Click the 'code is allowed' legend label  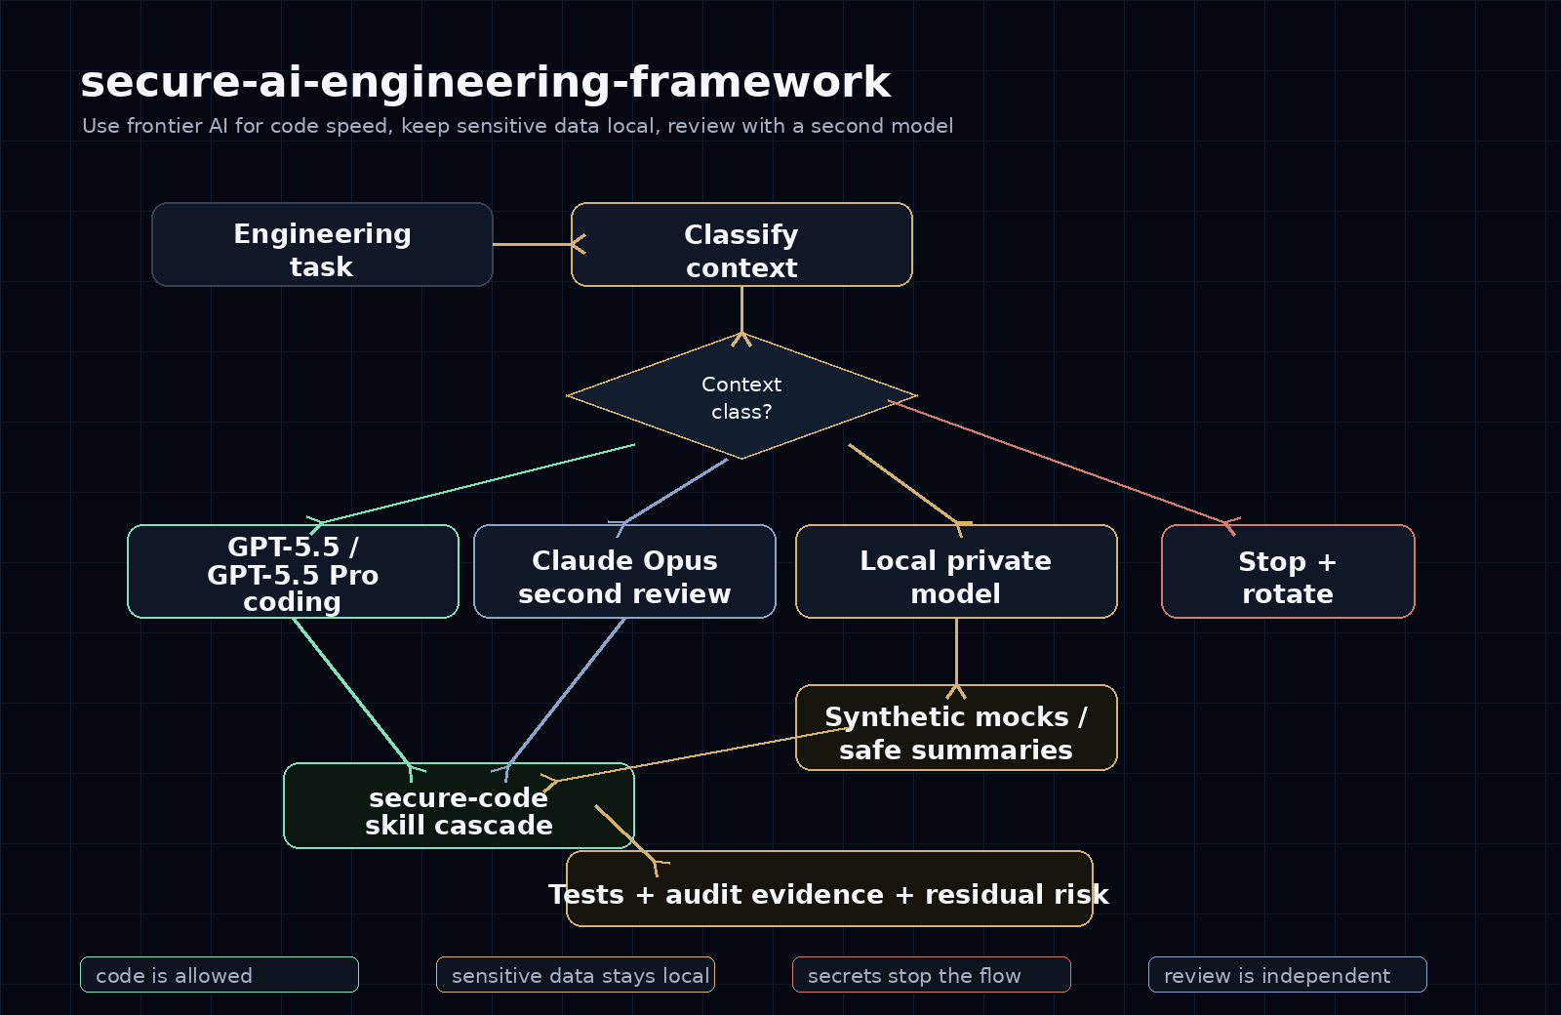pyautogui.click(x=220, y=974)
